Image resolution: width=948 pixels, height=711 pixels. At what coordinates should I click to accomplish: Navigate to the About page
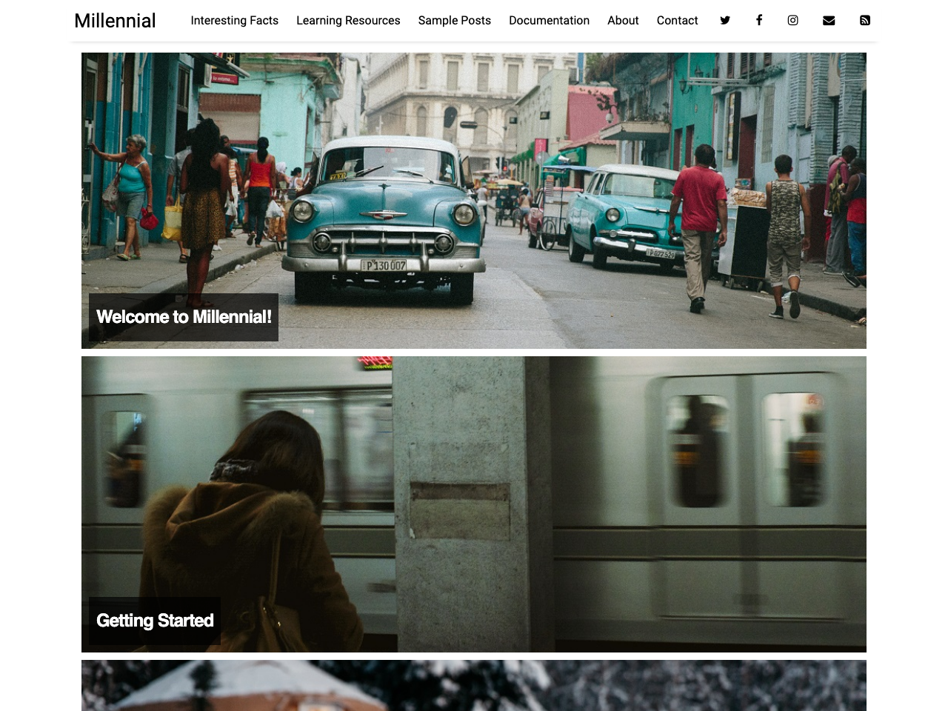[x=623, y=21]
